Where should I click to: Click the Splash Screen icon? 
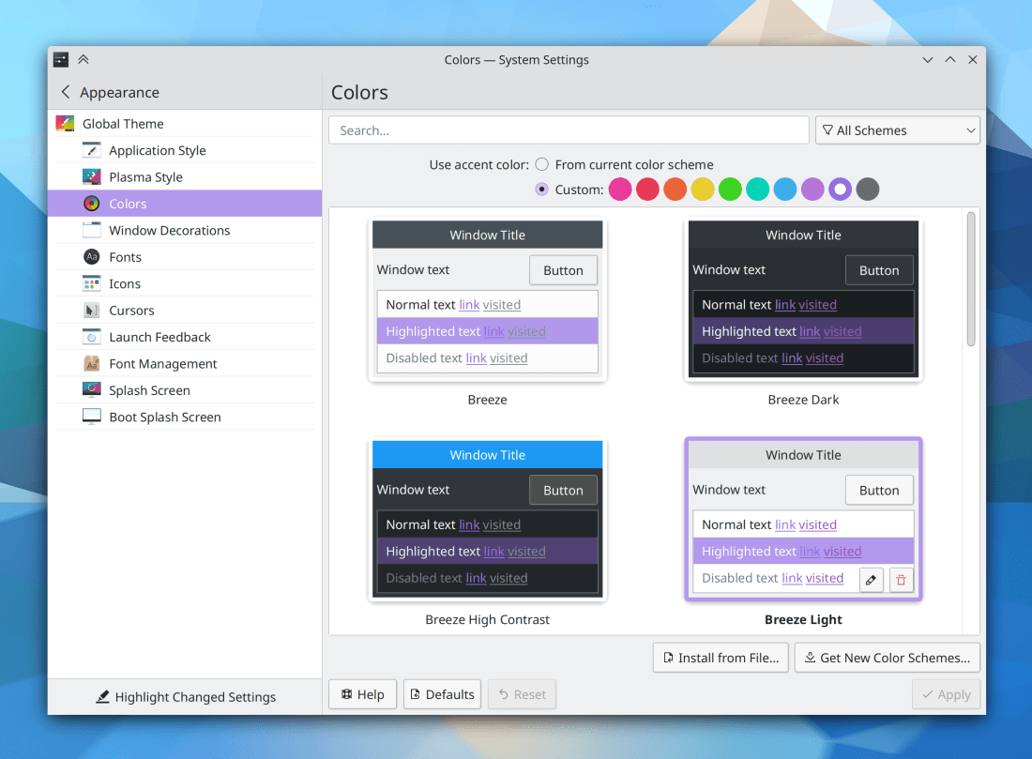point(91,390)
